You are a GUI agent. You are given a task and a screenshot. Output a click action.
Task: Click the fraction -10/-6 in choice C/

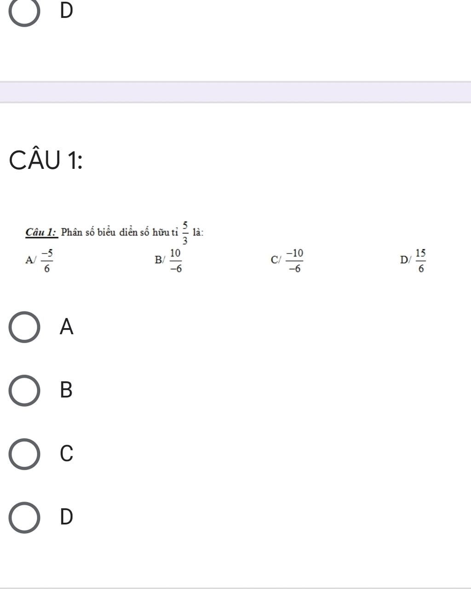tap(295, 261)
